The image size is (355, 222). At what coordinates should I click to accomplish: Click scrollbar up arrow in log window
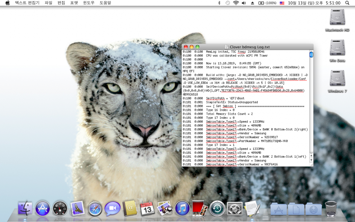[311, 156]
